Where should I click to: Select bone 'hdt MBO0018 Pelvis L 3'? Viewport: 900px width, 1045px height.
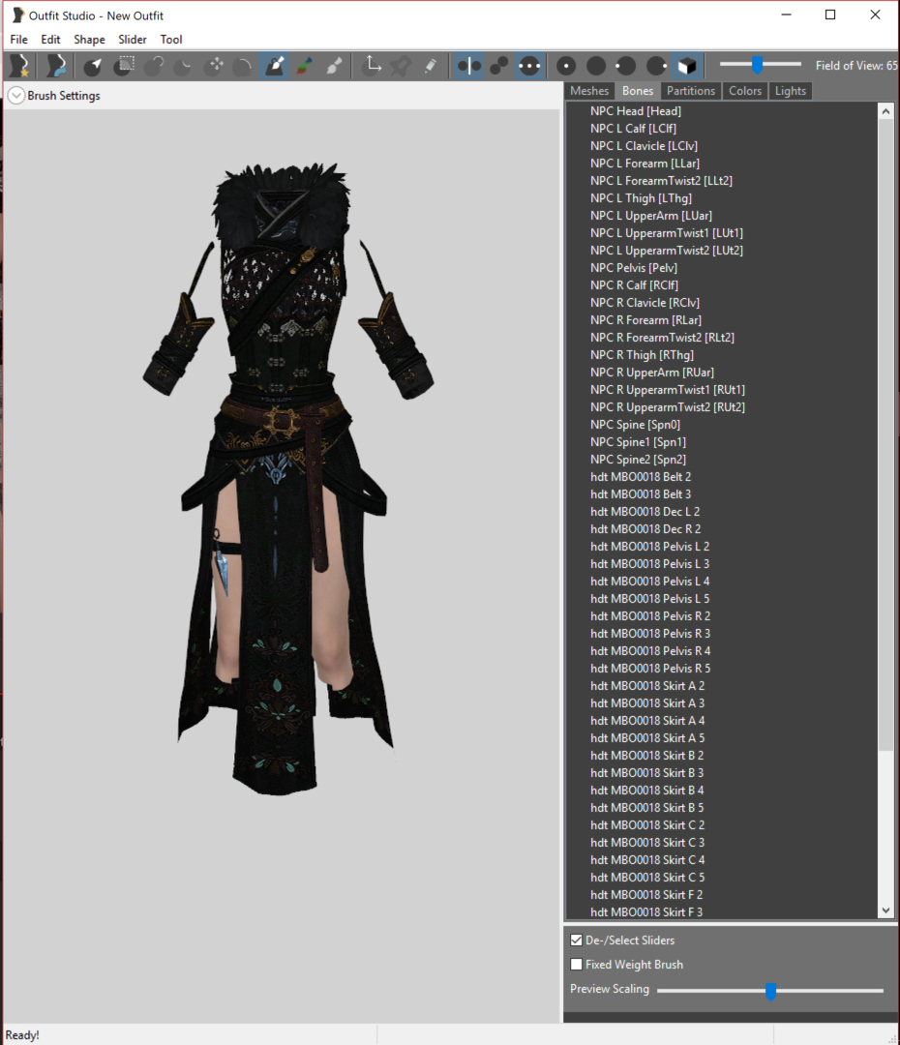click(x=650, y=564)
